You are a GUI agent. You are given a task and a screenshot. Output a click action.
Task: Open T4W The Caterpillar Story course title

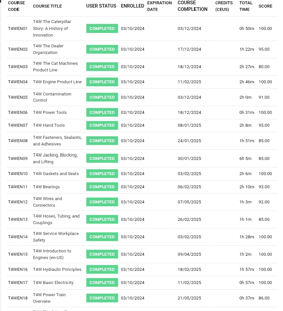point(52,28)
